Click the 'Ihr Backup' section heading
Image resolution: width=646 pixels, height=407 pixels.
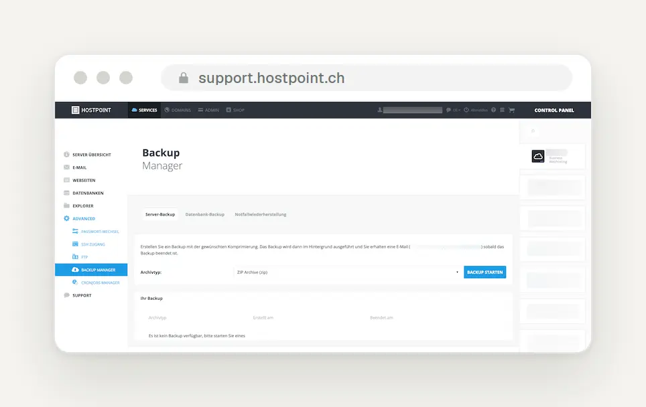pyautogui.click(x=151, y=299)
